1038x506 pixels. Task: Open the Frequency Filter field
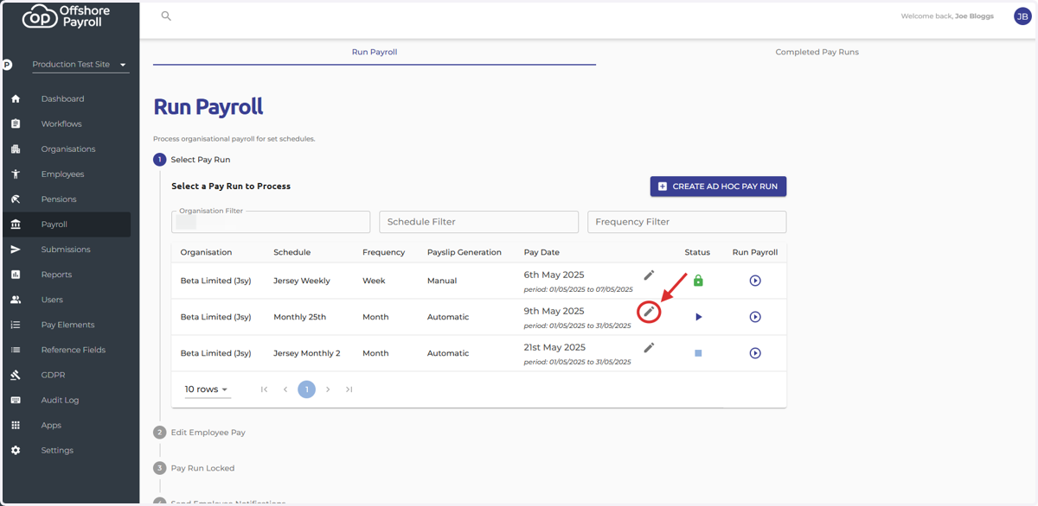coord(687,222)
